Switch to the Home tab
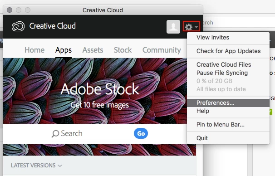Viewport: 275px width, 176px height. click(x=34, y=50)
